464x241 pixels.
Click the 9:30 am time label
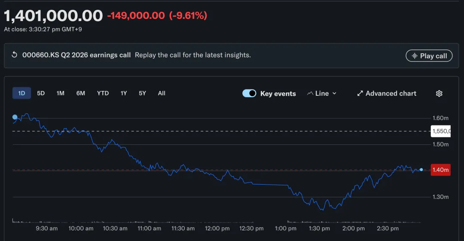coord(47,229)
